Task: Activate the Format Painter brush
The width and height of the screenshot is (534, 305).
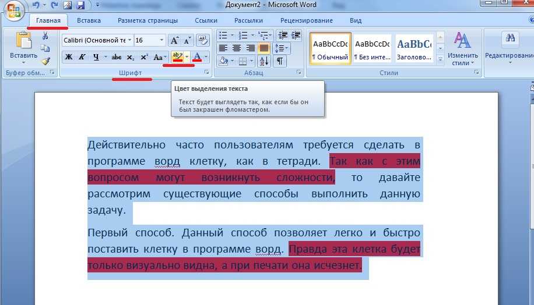Action: click(x=45, y=61)
